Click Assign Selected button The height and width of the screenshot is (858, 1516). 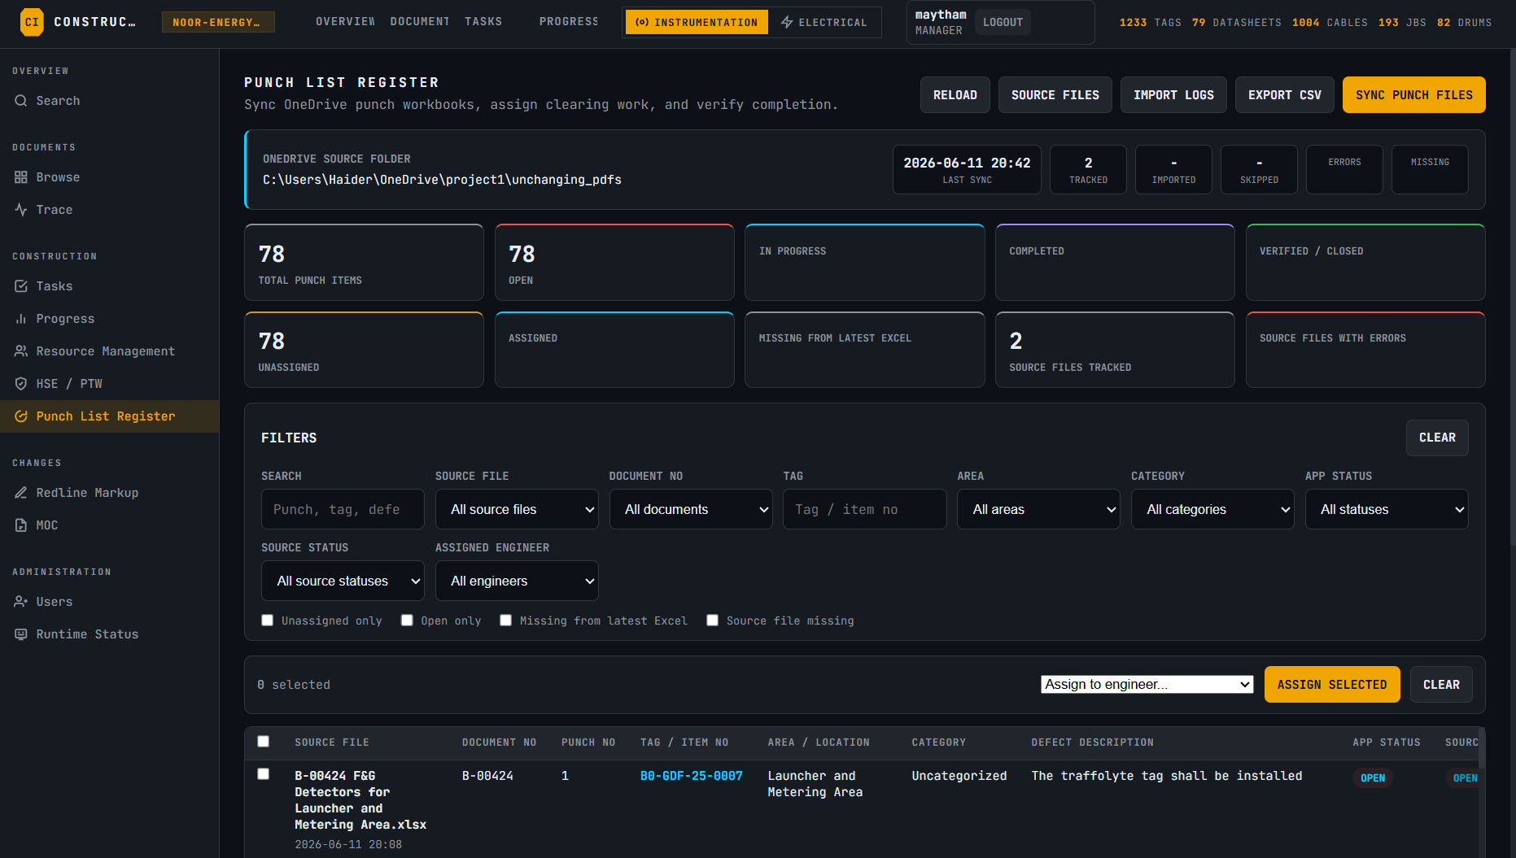click(x=1332, y=685)
